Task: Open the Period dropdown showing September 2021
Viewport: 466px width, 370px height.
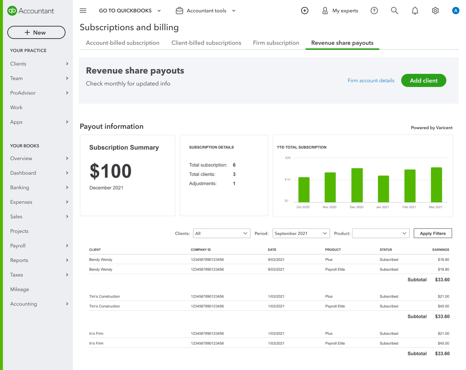Action: tap(301, 233)
